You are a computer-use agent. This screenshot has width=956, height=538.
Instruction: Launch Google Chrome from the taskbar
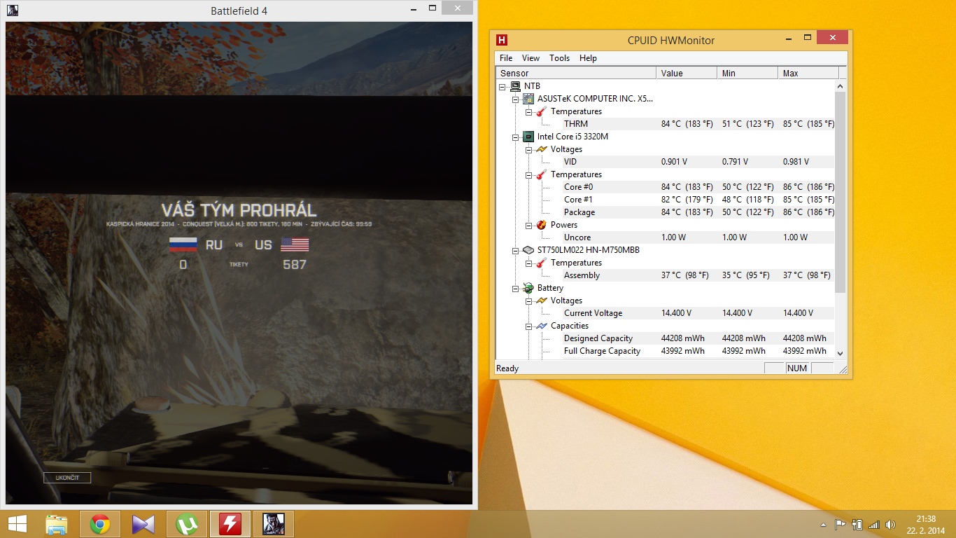tap(100, 524)
